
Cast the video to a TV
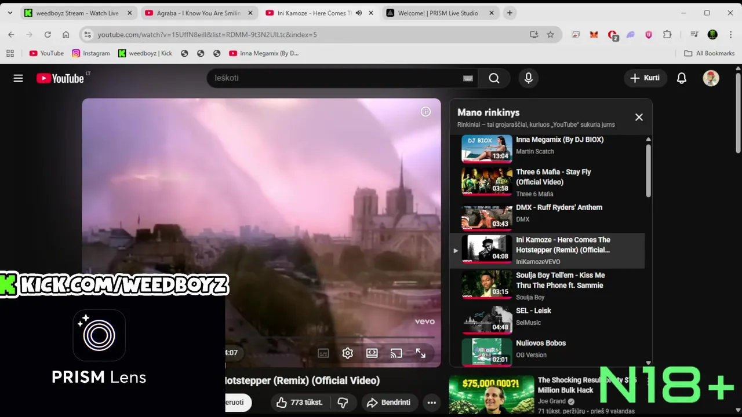point(396,353)
